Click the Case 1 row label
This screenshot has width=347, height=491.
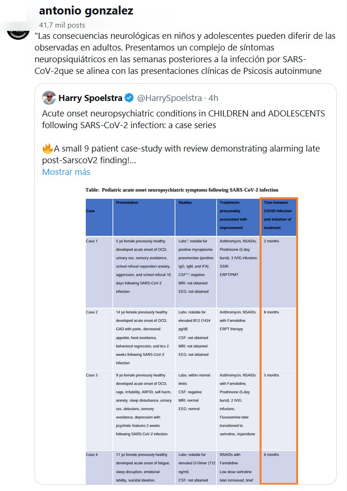pos(92,241)
